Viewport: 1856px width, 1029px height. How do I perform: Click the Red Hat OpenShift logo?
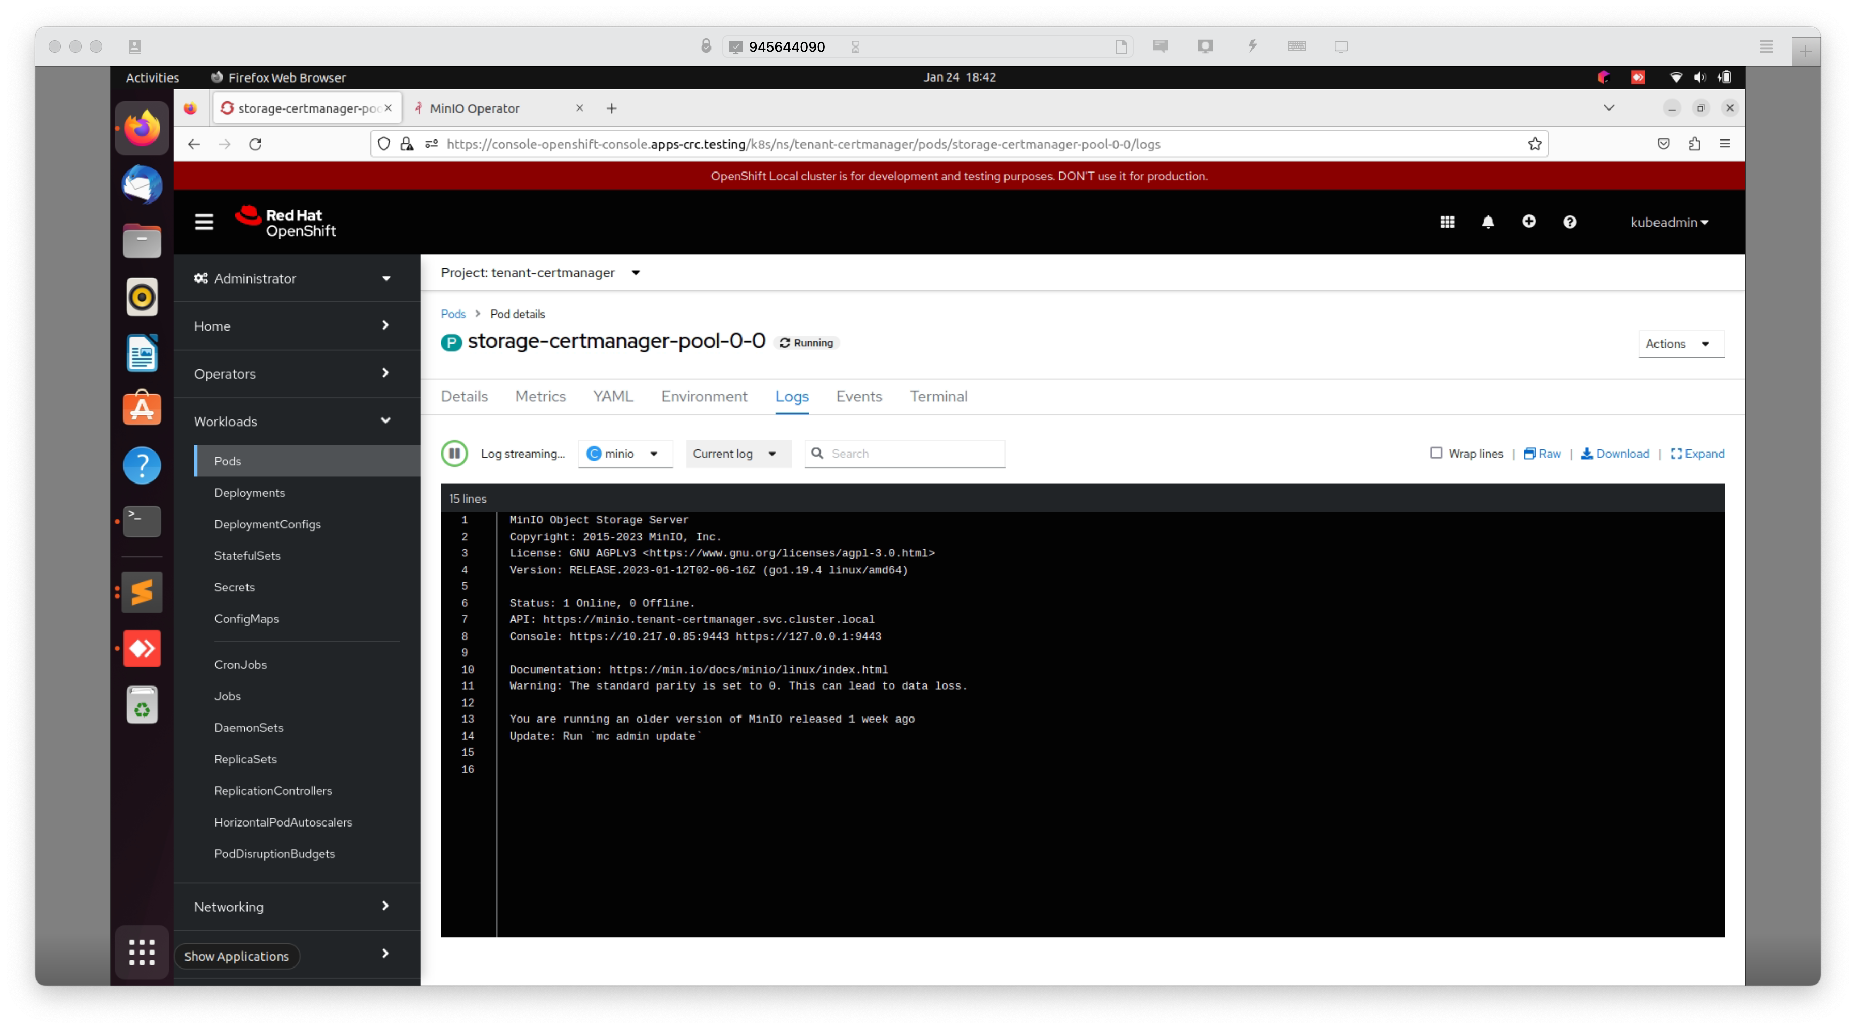point(285,222)
